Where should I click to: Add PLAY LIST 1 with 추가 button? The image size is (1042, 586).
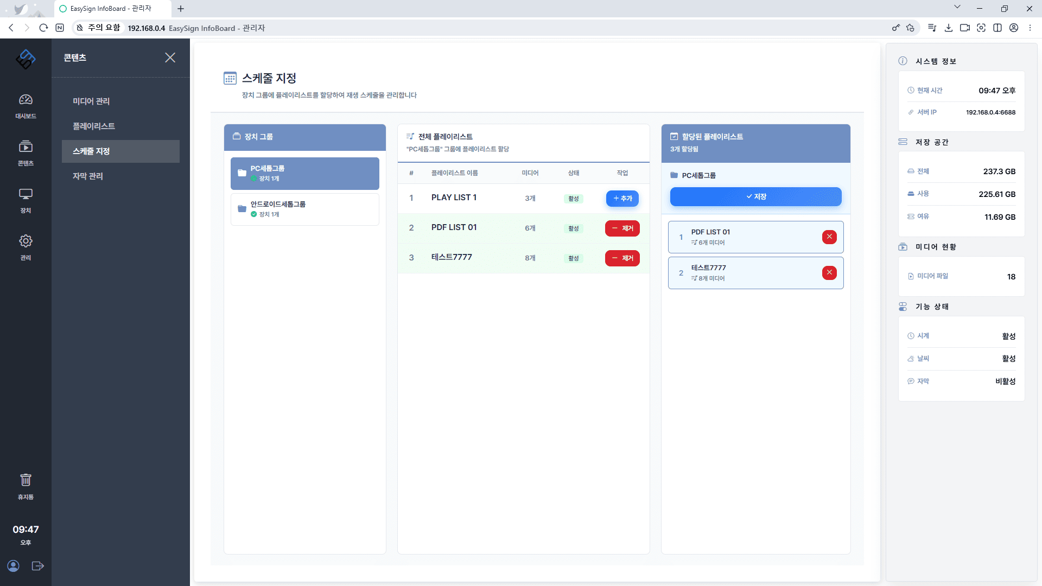coord(622,199)
